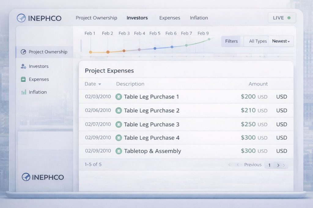Click the INEPHCO logo icon in header

click(21, 18)
